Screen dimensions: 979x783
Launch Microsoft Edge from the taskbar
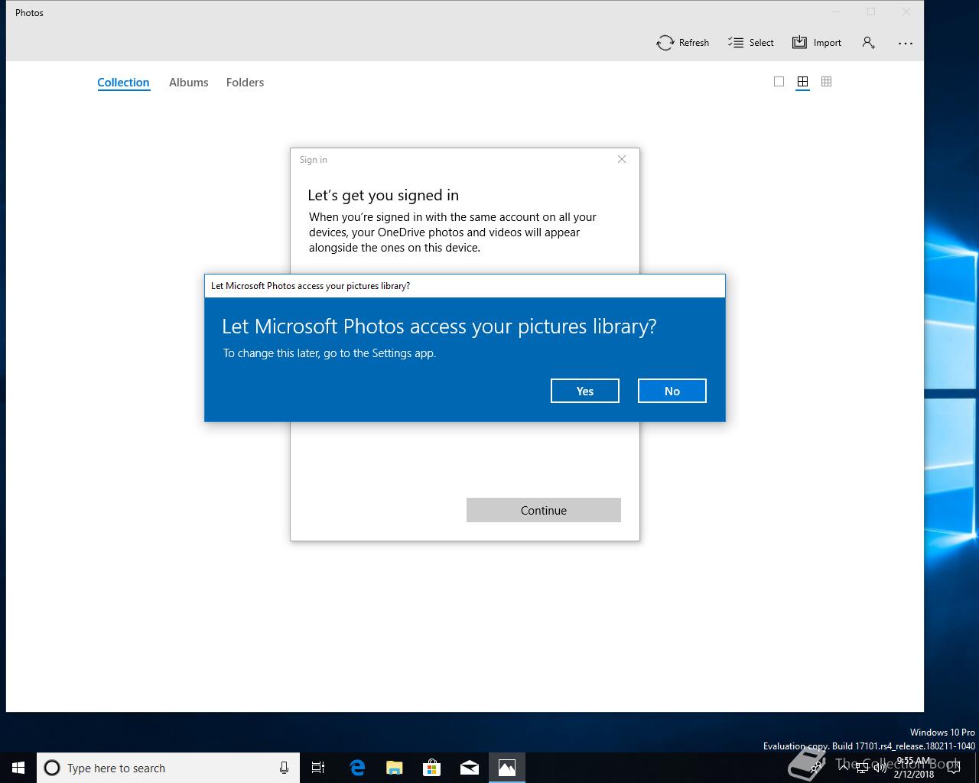[x=357, y=768]
